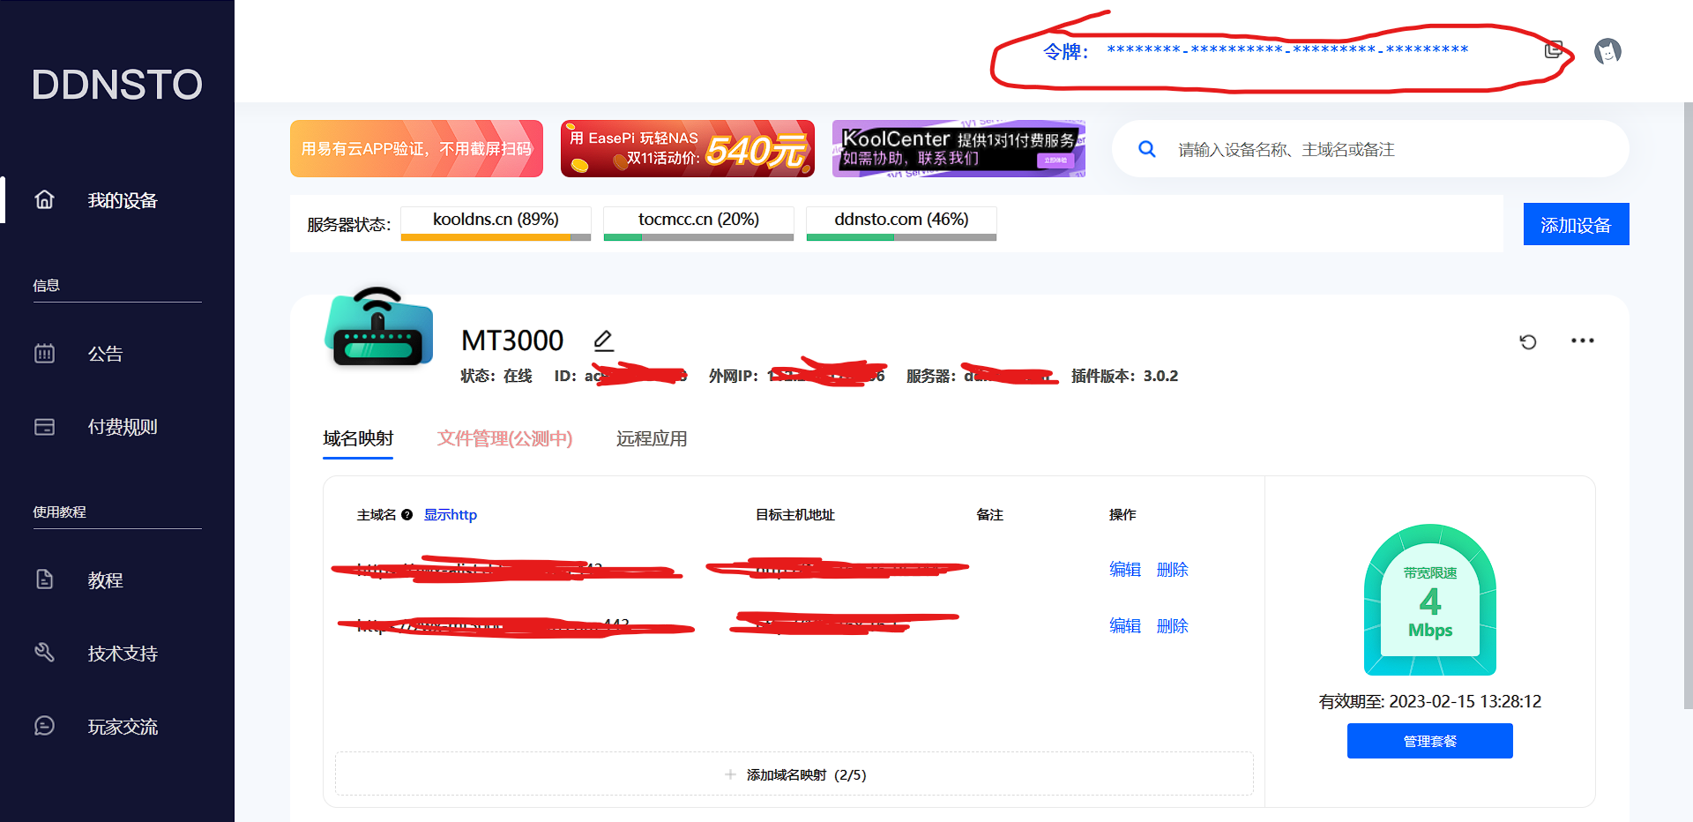The width and height of the screenshot is (1693, 822).
Task: Switch to the 远程应用 tab
Action: point(651,438)
